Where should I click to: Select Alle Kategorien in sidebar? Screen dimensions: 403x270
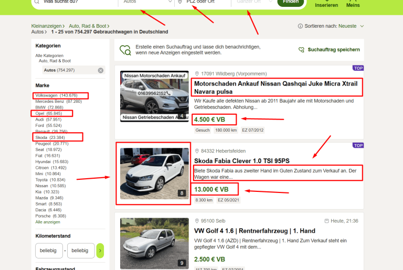(49, 56)
